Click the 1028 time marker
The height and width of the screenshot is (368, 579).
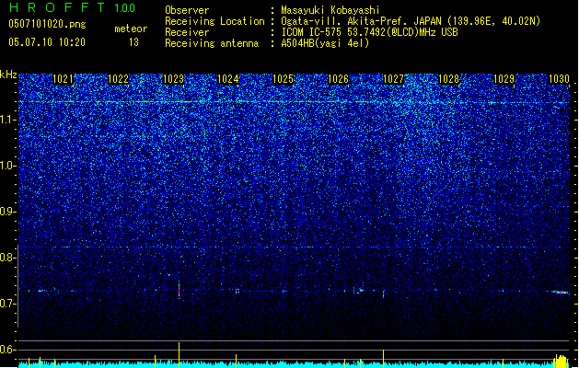click(x=448, y=79)
